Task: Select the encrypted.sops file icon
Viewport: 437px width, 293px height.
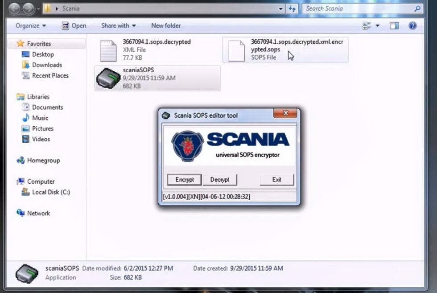Action: (x=236, y=51)
